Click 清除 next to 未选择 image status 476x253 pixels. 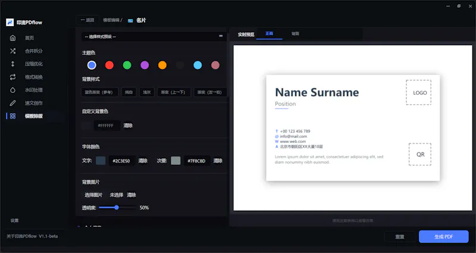click(x=131, y=195)
